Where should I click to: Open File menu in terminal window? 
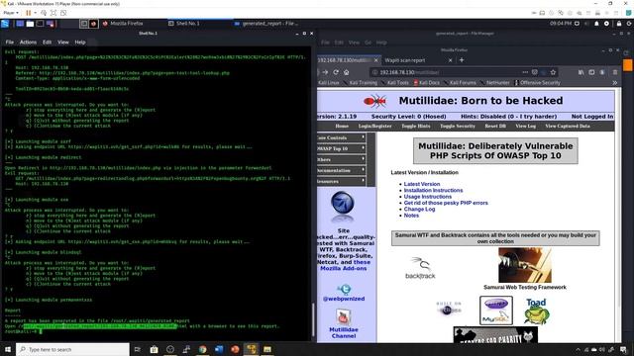pyautogui.click(x=9, y=42)
